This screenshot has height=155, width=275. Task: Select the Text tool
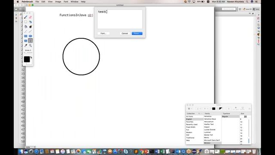[x=31, y=41]
